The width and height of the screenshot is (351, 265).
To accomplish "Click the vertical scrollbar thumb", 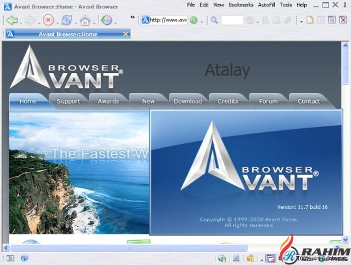I will point(345,67).
